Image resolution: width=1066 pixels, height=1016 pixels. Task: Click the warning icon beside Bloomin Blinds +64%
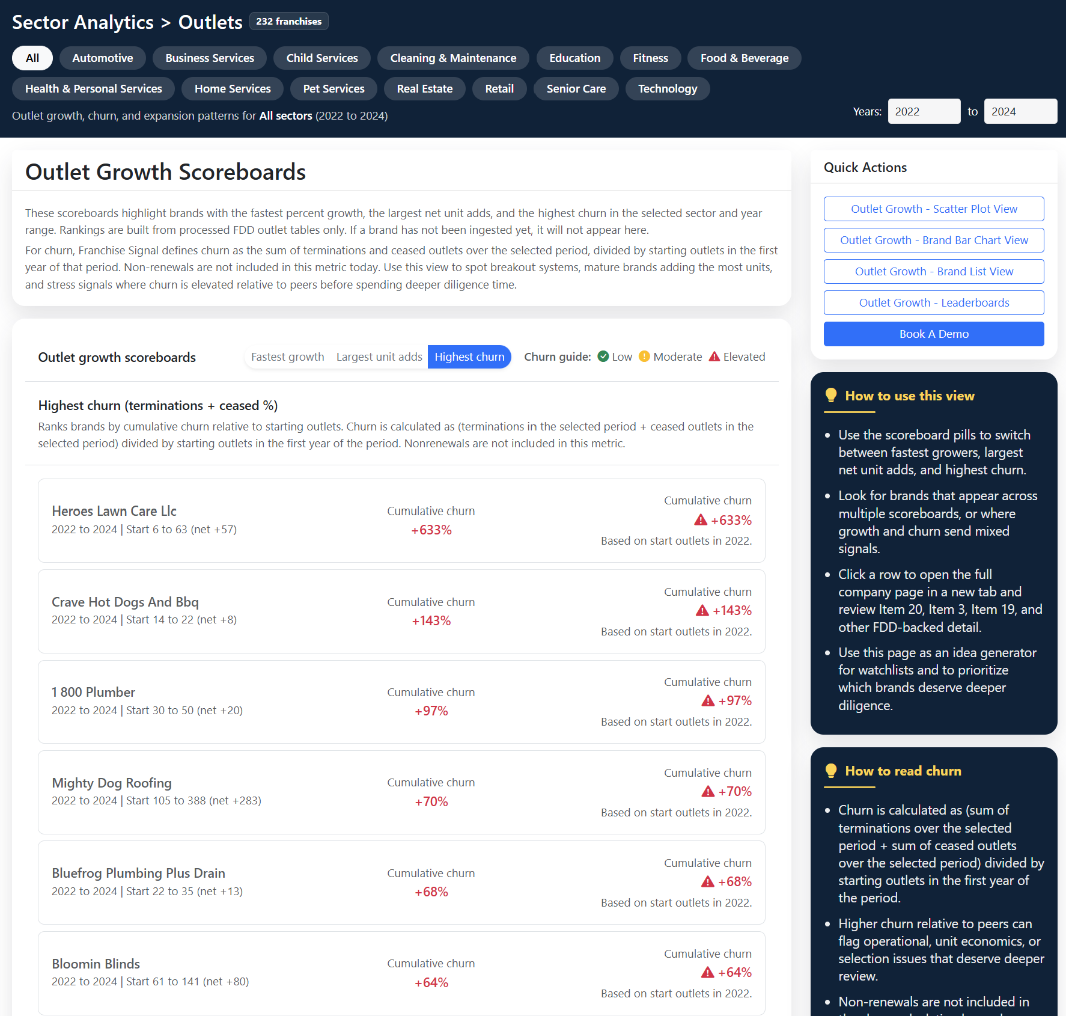pyautogui.click(x=708, y=973)
